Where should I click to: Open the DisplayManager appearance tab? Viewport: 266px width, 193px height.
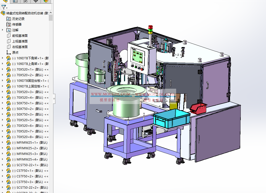[x=46, y=1]
